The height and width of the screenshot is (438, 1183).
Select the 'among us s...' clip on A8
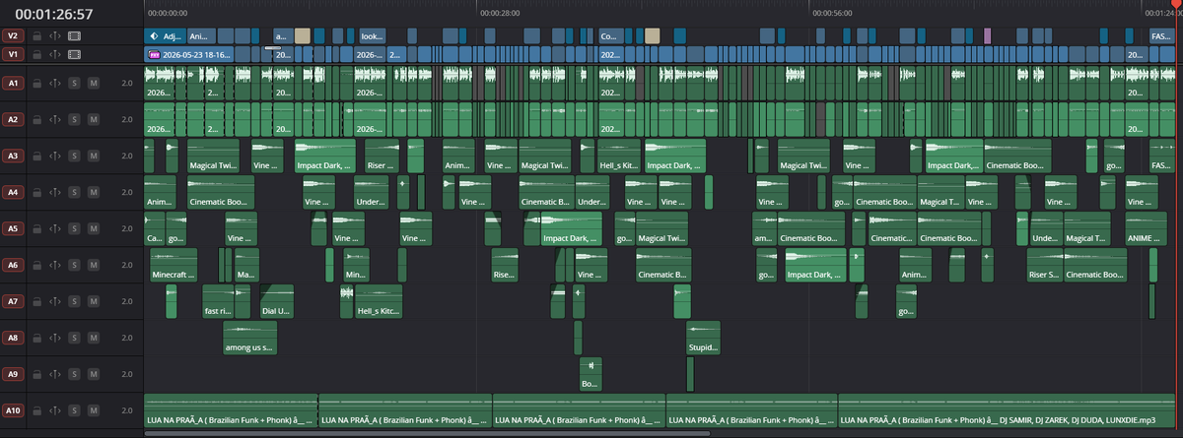point(250,338)
